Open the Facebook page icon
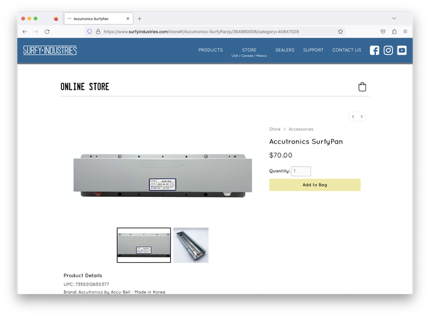 pyautogui.click(x=375, y=50)
